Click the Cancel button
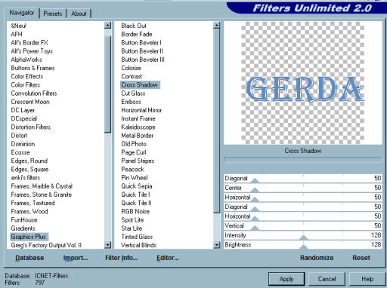 (327, 279)
